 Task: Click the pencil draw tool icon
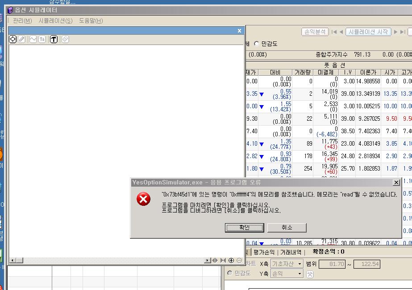click(x=21, y=39)
